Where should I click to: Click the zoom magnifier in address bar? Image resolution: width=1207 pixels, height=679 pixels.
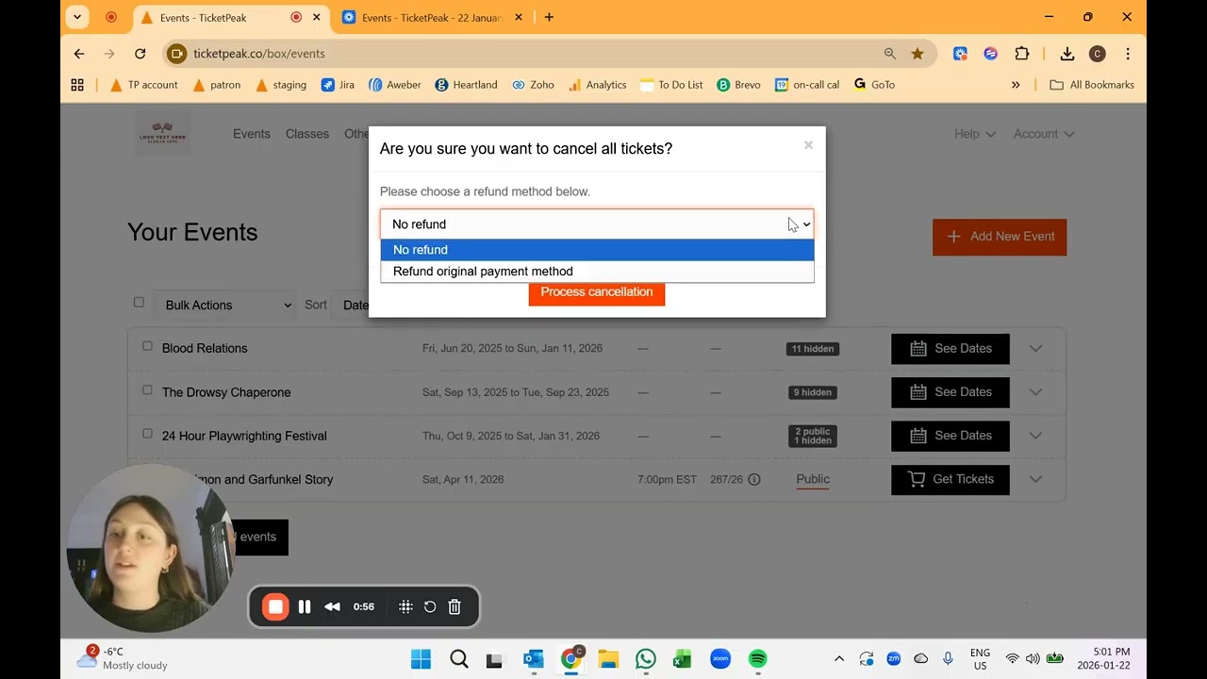click(889, 54)
